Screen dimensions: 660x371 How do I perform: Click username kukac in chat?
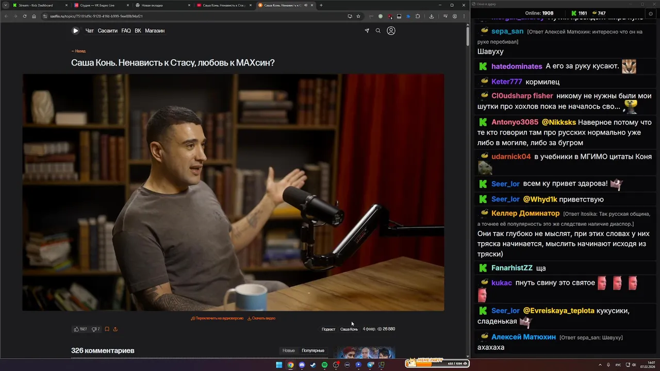point(502,283)
